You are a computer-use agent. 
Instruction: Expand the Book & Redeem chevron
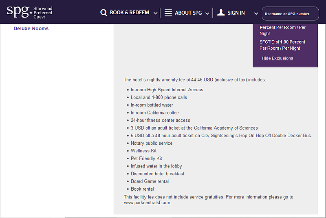155,13
